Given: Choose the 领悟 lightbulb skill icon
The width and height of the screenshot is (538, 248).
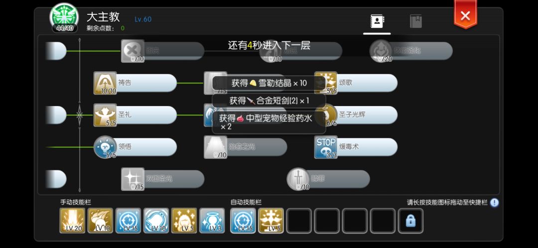Looking at the screenshot, I should click(x=105, y=147).
